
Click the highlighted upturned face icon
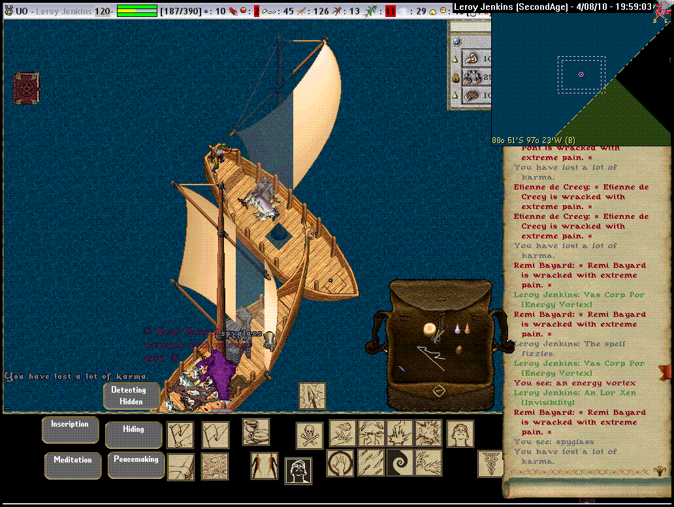coord(298,470)
